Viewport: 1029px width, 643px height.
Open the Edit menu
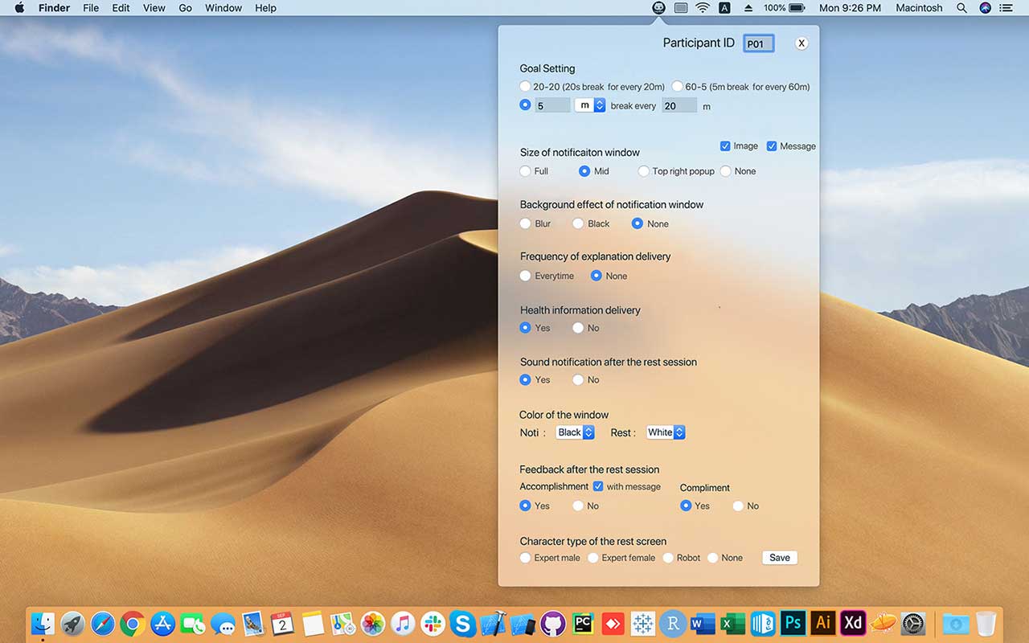(x=121, y=8)
